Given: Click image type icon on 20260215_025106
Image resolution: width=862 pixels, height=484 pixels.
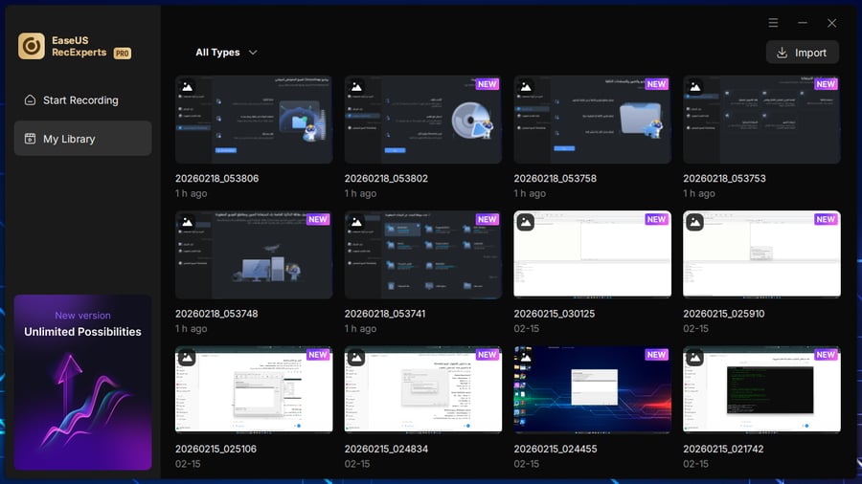Looking at the screenshot, I should coord(187,357).
